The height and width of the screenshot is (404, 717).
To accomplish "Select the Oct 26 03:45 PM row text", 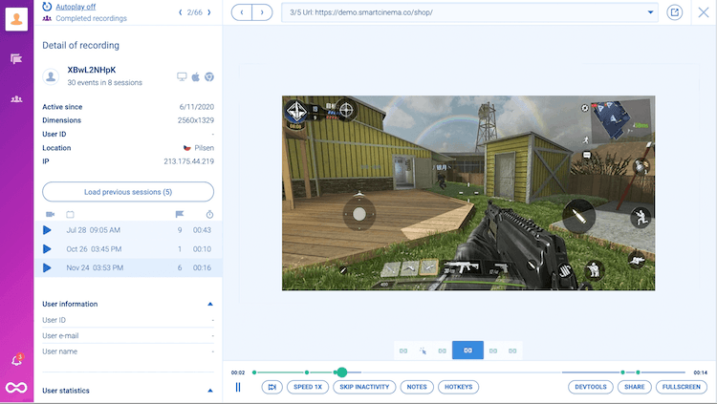I will 94,249.
